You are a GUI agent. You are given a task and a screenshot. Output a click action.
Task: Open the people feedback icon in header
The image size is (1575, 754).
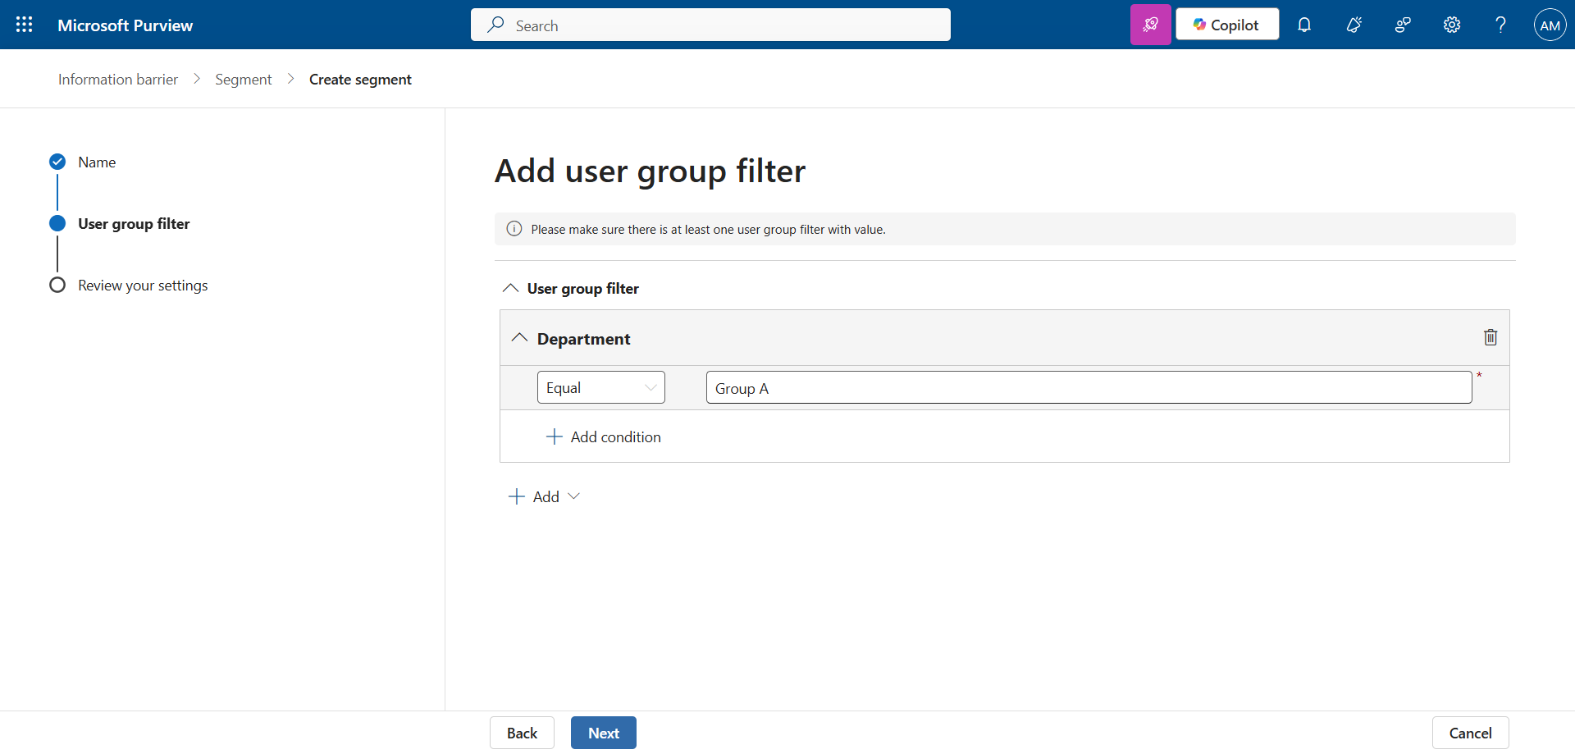tap(1403, 25)
